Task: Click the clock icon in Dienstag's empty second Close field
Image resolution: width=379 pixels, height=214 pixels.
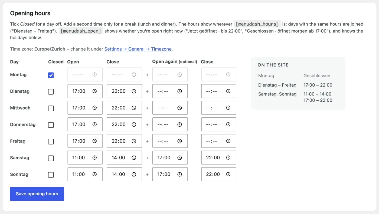Action: coord(228,91)
